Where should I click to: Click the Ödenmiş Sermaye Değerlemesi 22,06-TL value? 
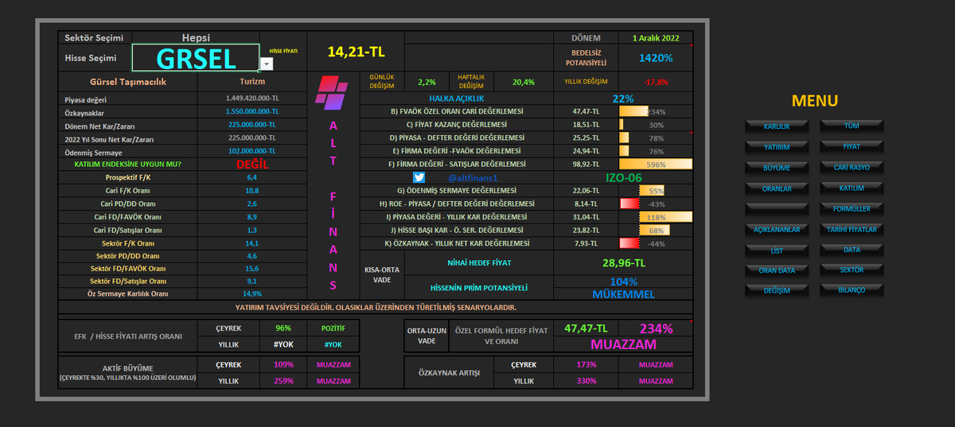(586, 191)
